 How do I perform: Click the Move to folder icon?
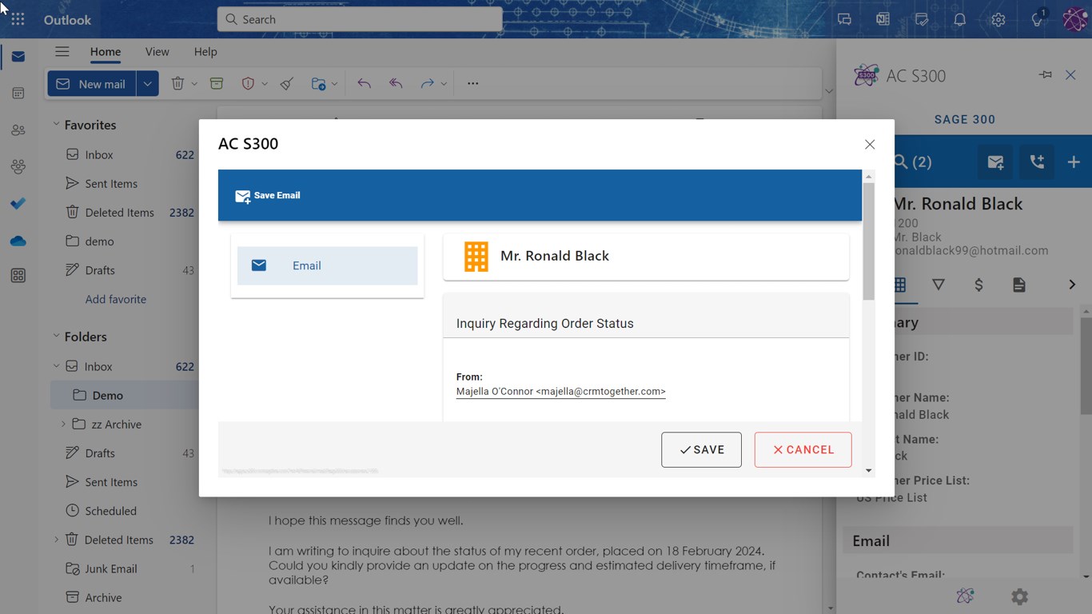pyautogui.click(x=318, y=83)
